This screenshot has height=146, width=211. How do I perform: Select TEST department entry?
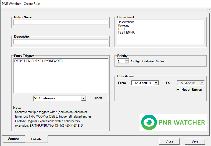pyautogui.click(x=121, y=29)
